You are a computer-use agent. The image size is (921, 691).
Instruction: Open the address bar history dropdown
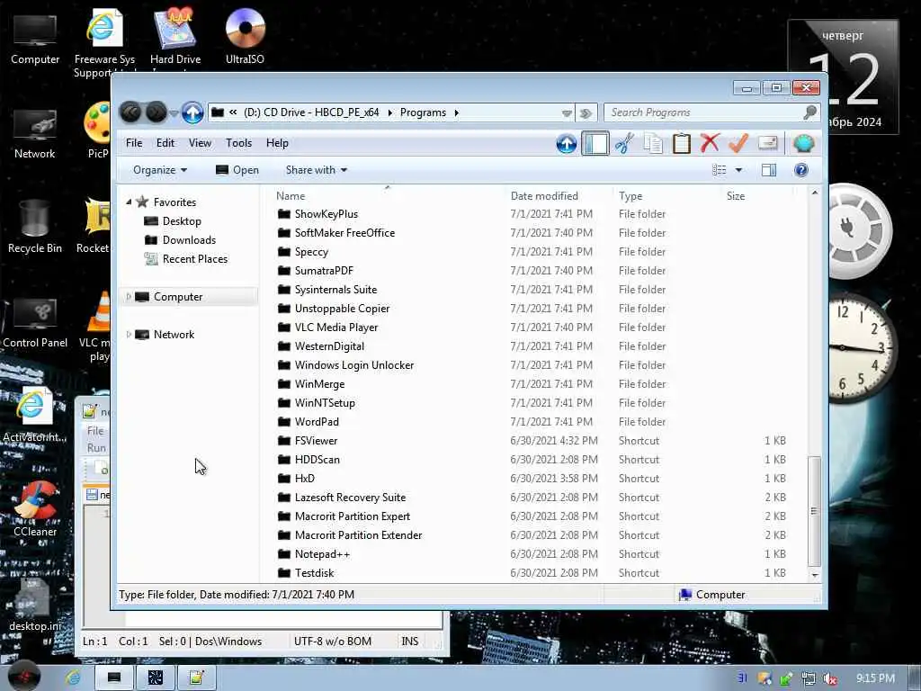pyautogui.click(x=567, y=112)
